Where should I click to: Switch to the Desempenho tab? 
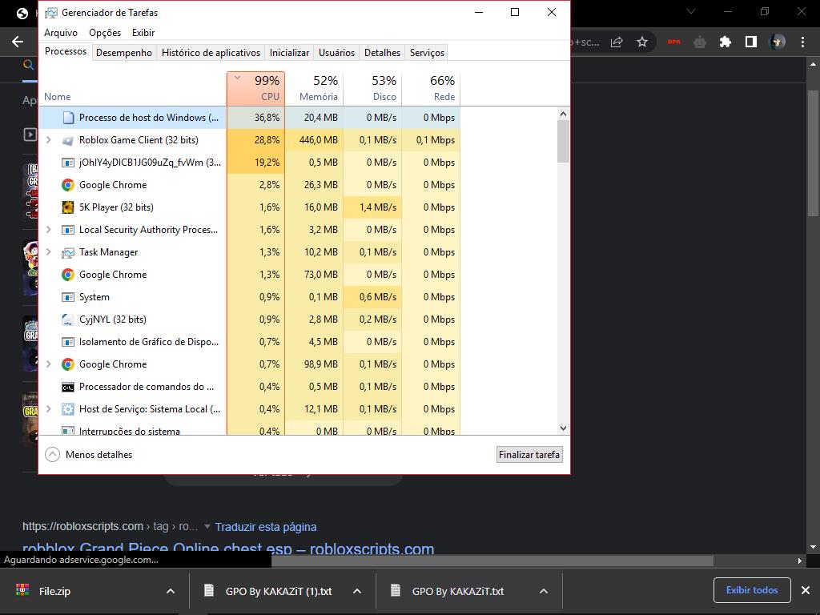click(124, 53)
